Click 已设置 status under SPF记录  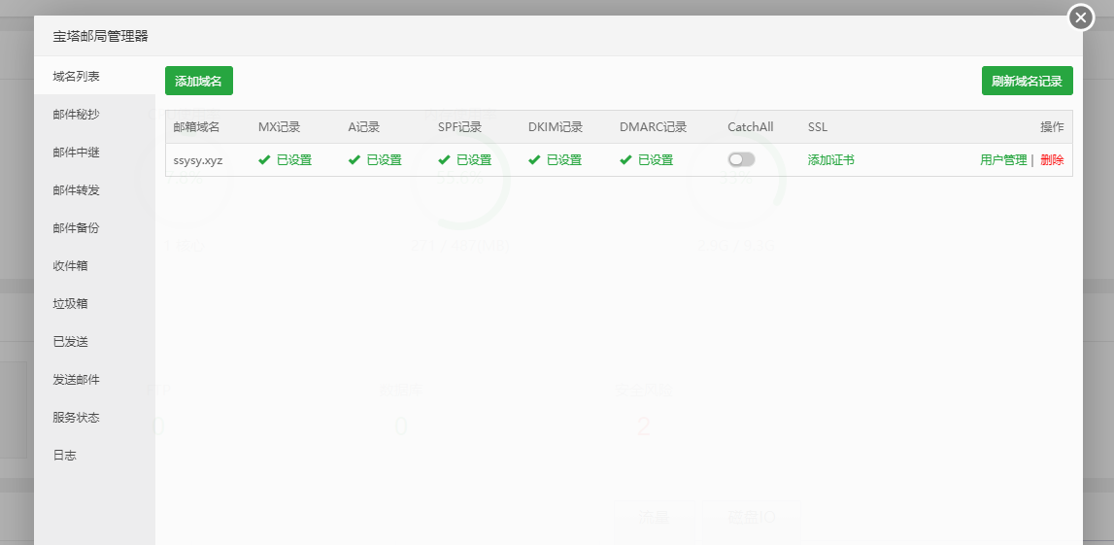pyautogui.click(x=474, y=160)
